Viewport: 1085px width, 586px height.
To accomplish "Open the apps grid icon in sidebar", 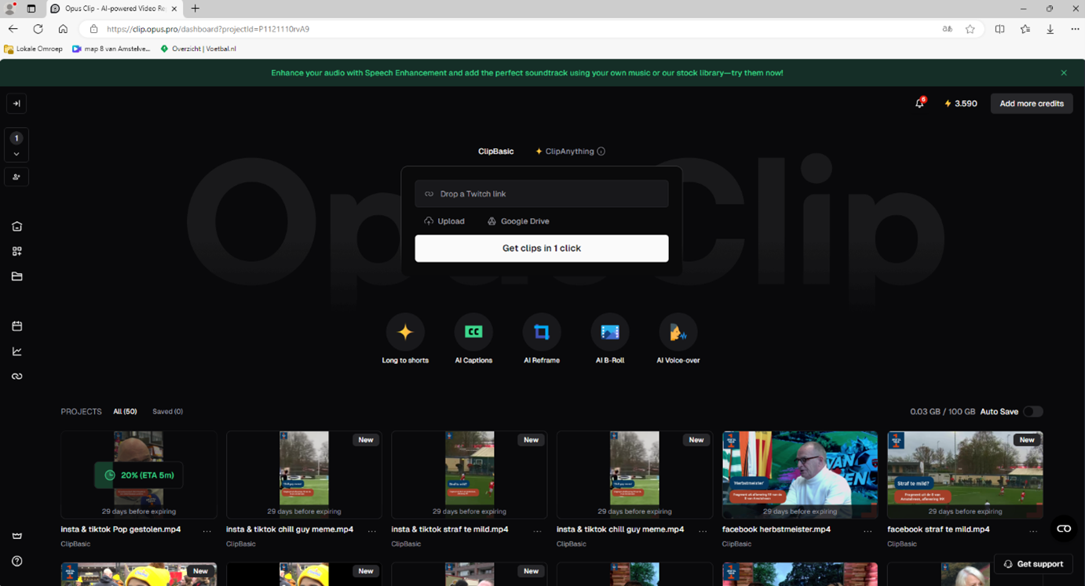I will pyautogui.click(x=16, y=252).
